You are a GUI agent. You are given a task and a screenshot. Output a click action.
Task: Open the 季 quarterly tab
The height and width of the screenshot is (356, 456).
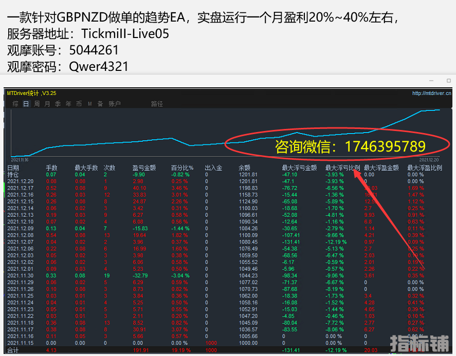[58, 104]
